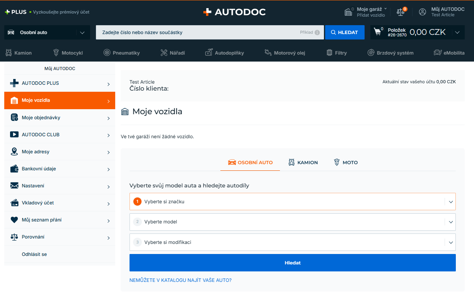Click the Můj AUTODOC user profile icon
Screen dimensions: 474x302
(x=423, y=12)
